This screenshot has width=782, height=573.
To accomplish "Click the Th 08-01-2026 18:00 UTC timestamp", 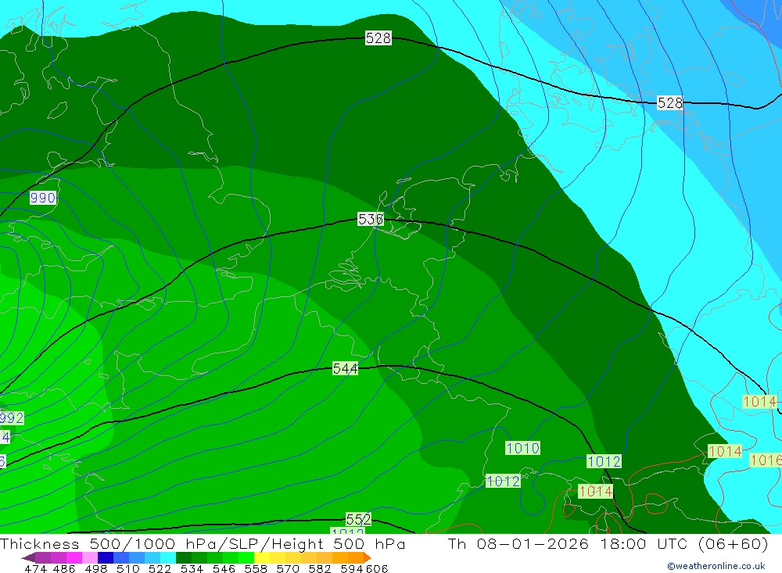I will [x=556, y=544].
